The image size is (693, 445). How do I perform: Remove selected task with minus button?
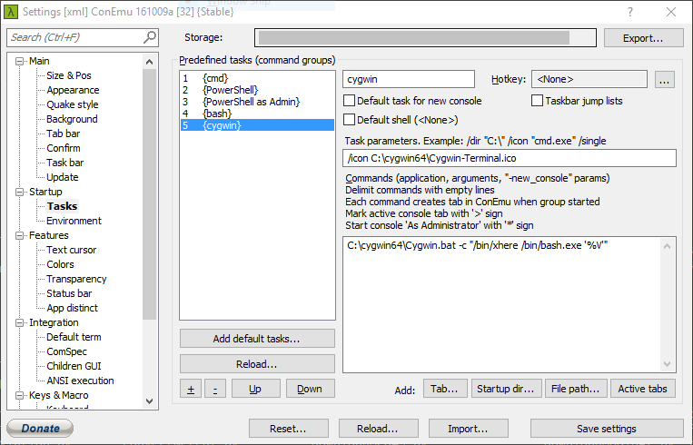click(215, 389)
